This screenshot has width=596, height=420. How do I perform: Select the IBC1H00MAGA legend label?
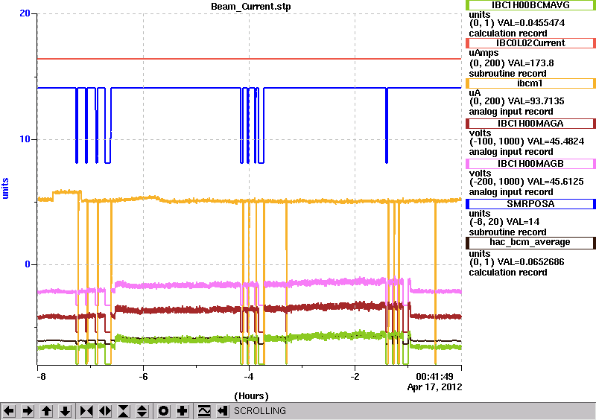click(530, 124)
